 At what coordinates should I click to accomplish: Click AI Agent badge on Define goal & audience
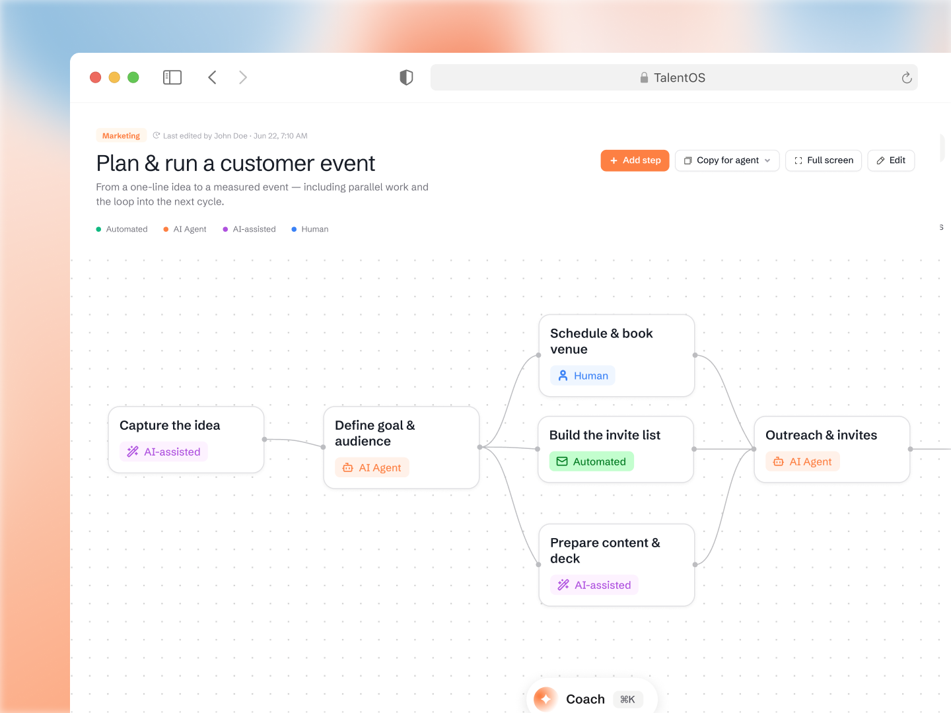coord(372,467)
